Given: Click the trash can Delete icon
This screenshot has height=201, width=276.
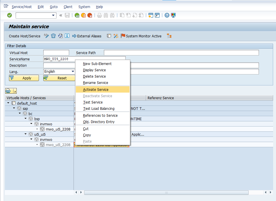Looking at the screenshot, I should click(53, 36).
